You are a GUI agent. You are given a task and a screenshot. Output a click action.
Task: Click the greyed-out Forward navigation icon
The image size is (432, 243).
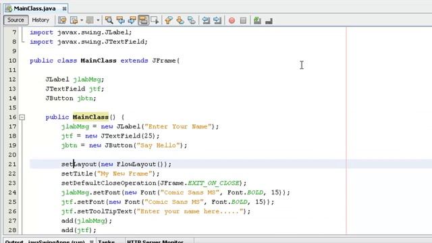(x=90, y=20)
